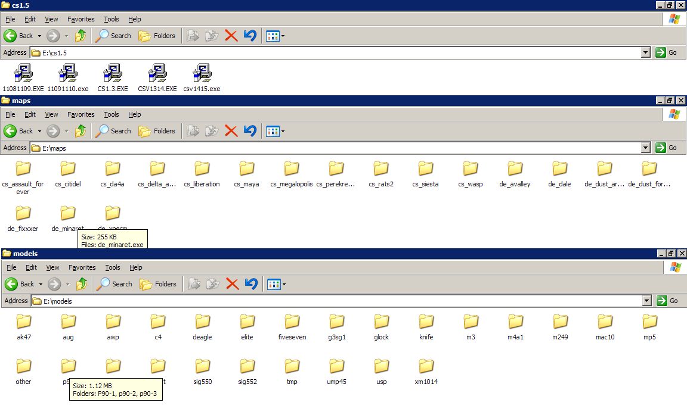
Task: Toggle the Folders pane in cs1.5 window
Action: [157, 36]
